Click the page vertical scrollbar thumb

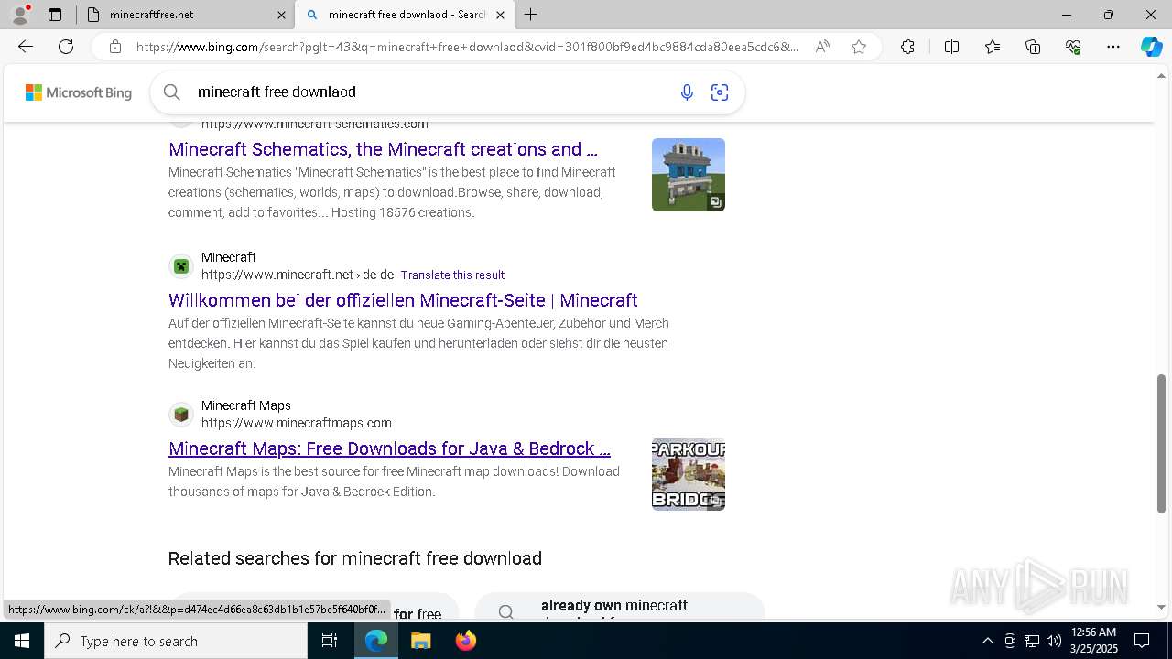click(1161, 444)
